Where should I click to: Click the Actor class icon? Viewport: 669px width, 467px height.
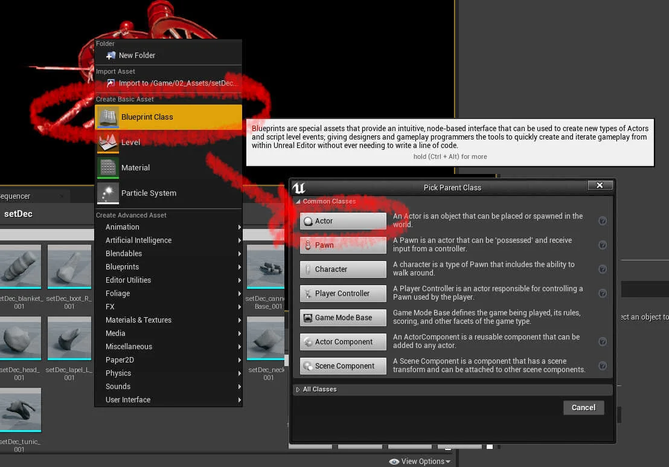[x=308, y=221]
